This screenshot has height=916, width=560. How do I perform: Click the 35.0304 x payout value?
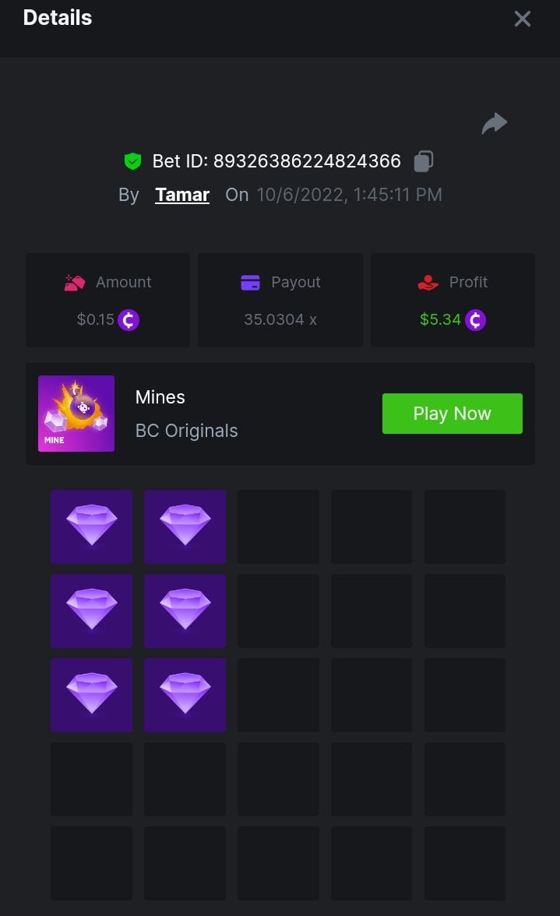280,319
